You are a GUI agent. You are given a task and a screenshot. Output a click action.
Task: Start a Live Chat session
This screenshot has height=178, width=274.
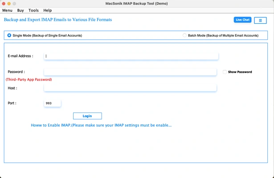[x=242, y=20]
